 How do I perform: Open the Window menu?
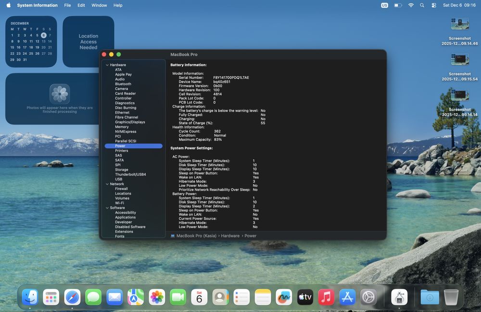tap(99, 5)
